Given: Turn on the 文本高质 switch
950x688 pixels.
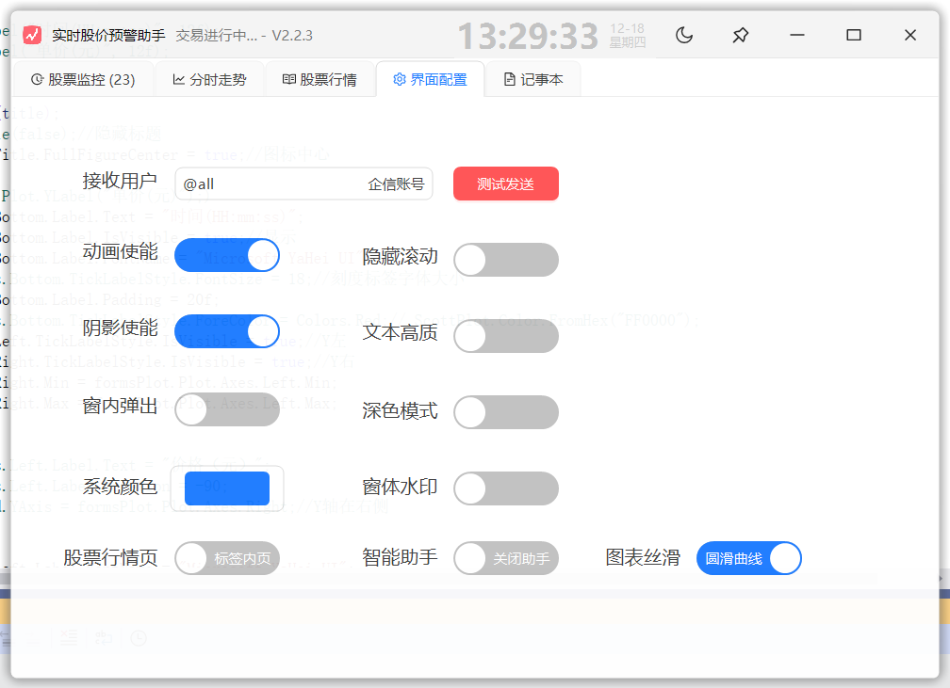Looking at the screenshot, I should (x=506, y=336).
